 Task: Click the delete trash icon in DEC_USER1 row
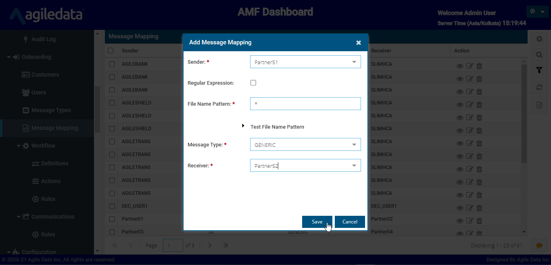(479, 208)
